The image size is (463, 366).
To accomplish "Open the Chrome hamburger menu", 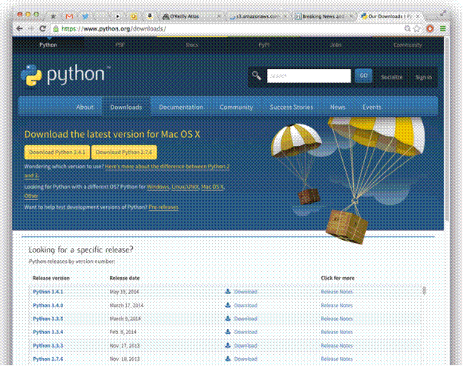I will pyautogui.click(x=443, y=29).
